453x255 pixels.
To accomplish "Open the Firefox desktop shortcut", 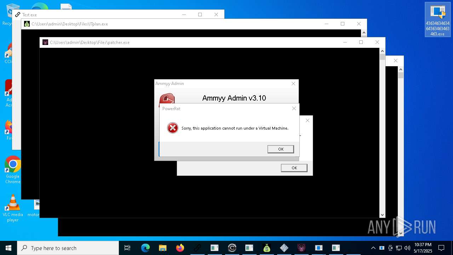I will pos(8,130).
